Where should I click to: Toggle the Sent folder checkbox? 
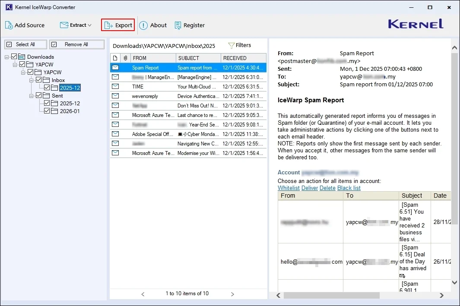[x=39, y=95]
